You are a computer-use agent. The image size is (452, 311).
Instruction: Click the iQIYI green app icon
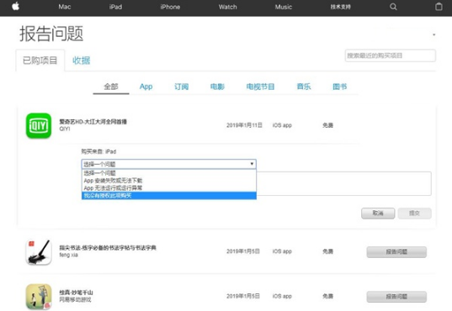39,125
